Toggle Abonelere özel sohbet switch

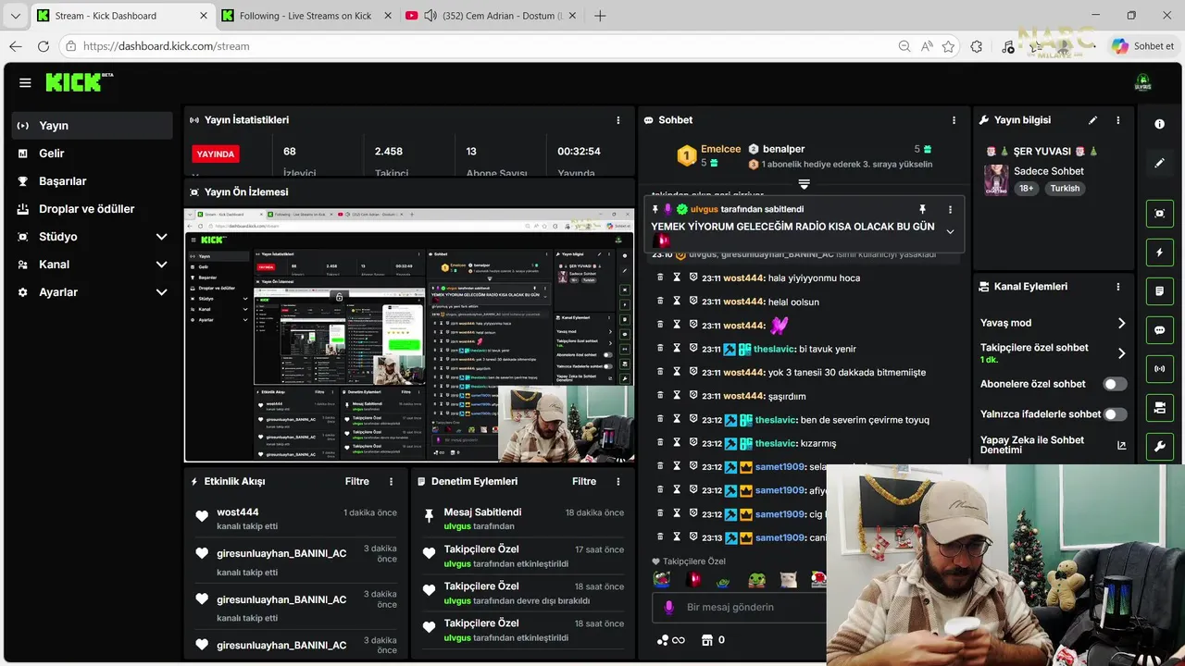coord(1115,384)
